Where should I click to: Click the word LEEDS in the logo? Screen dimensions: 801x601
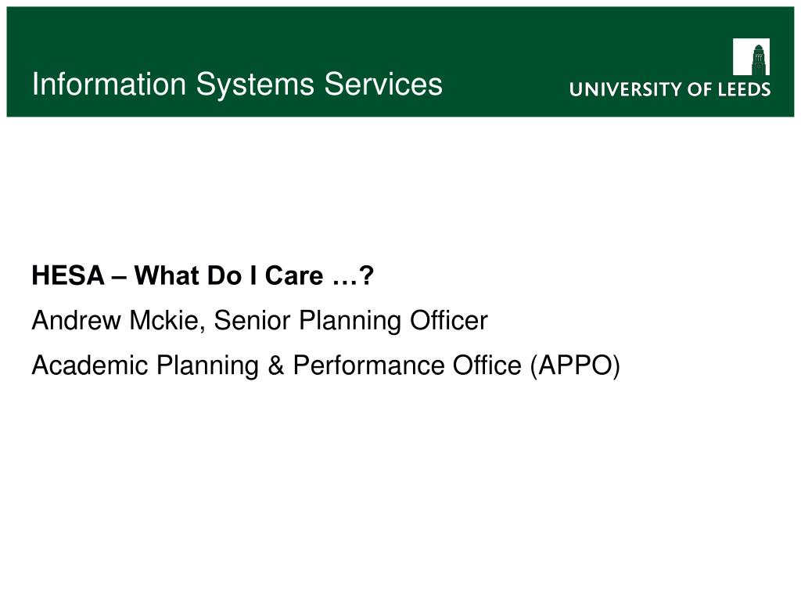[x=745, y=89]
